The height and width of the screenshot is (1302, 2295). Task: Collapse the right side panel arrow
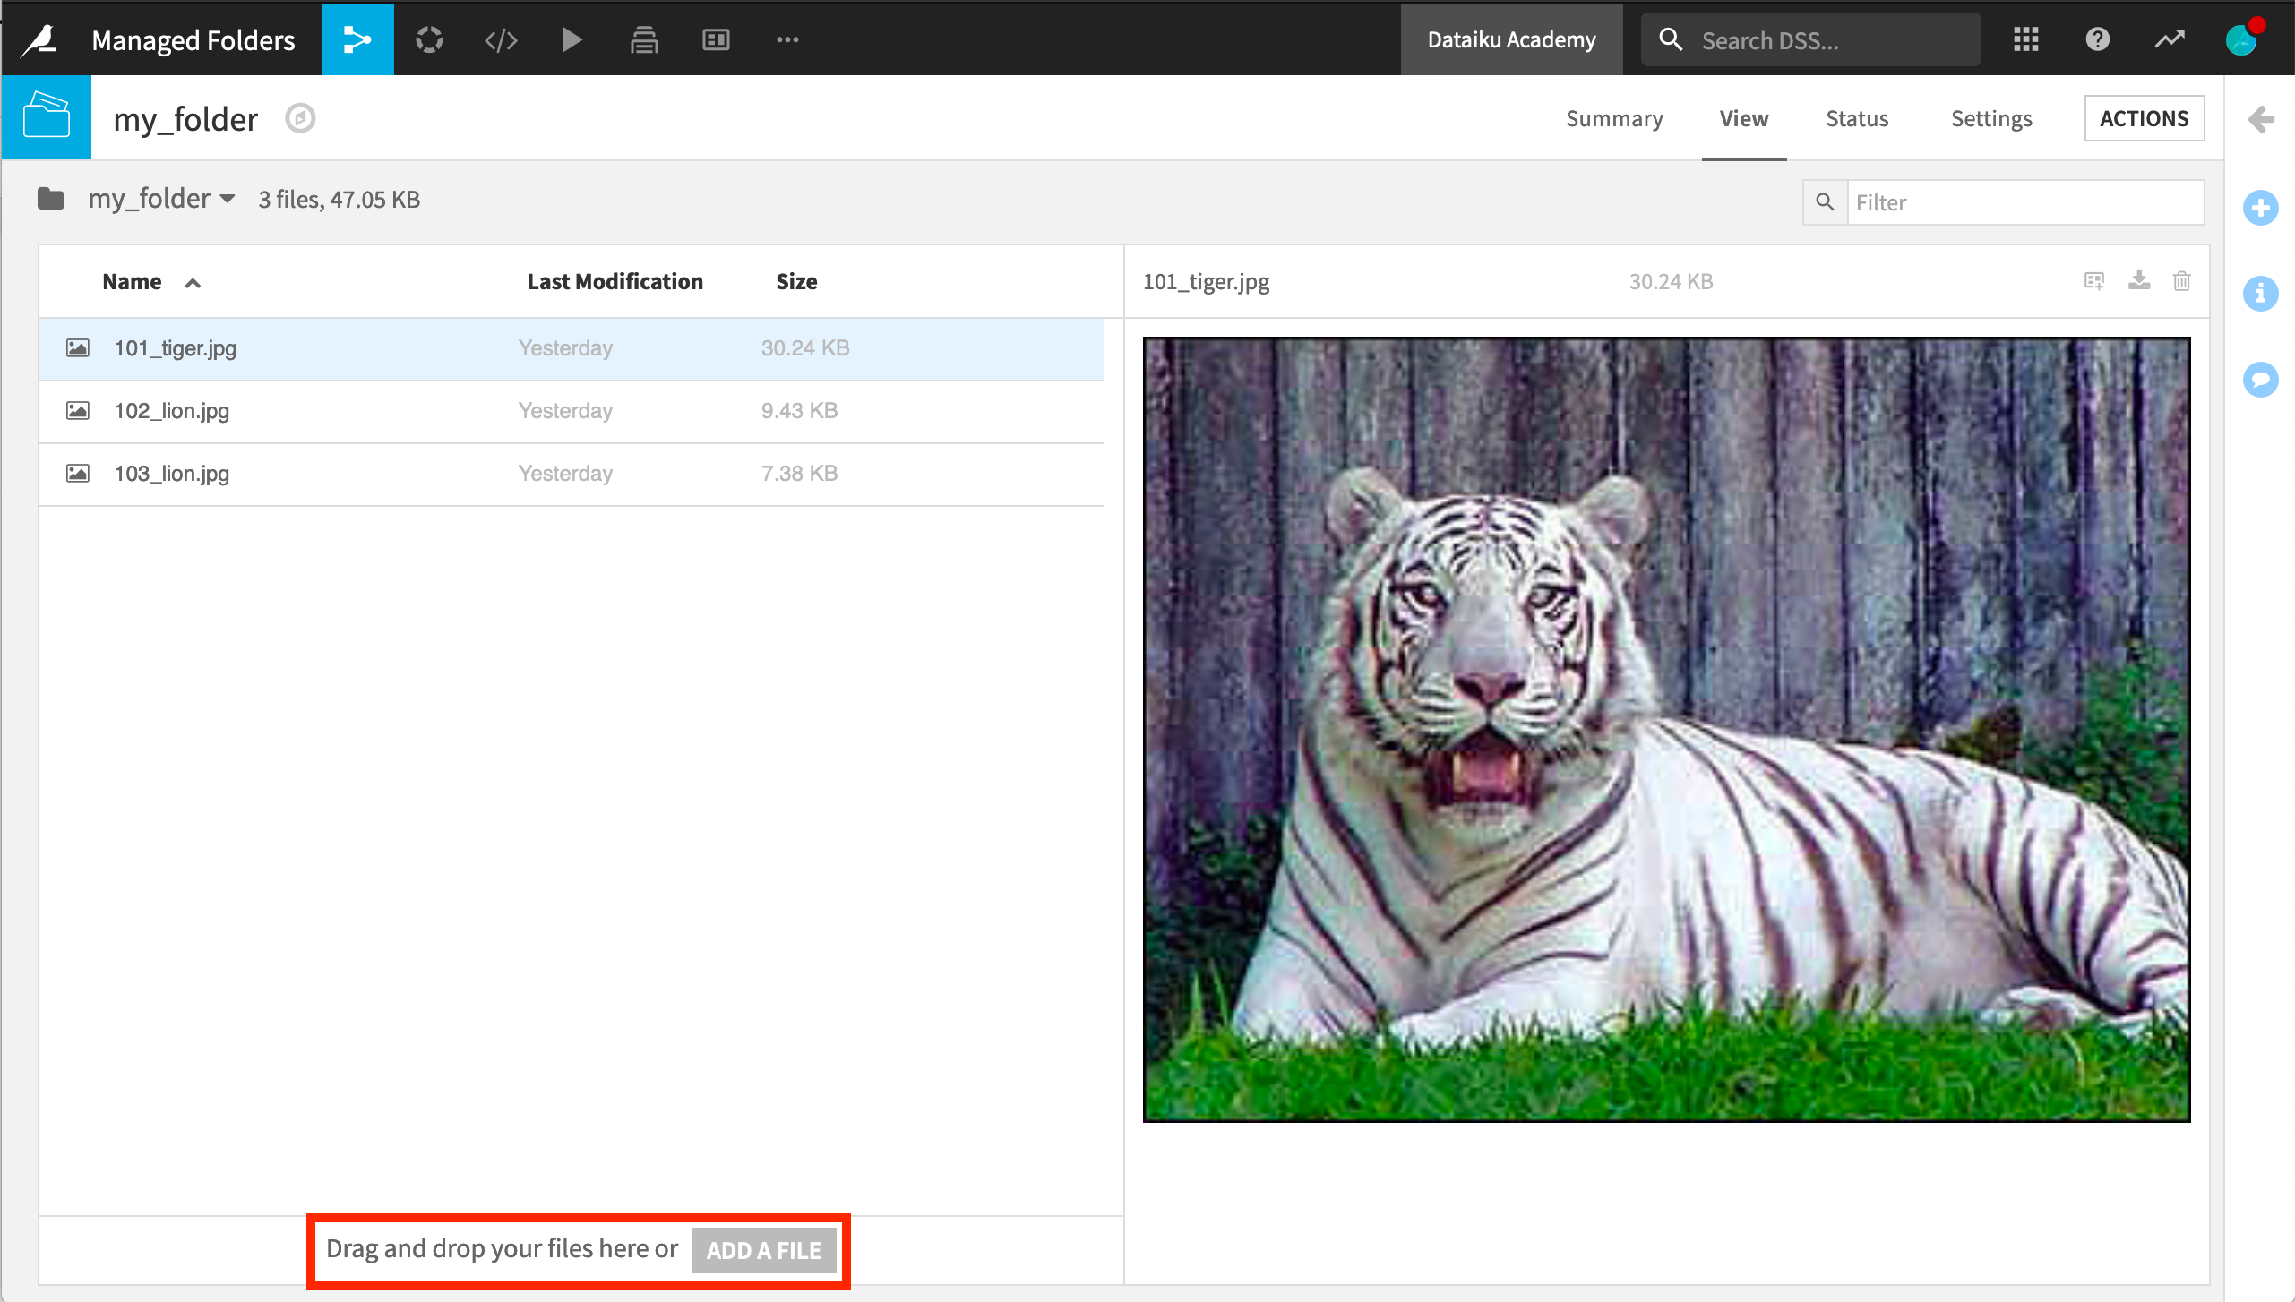[2261, 117]
